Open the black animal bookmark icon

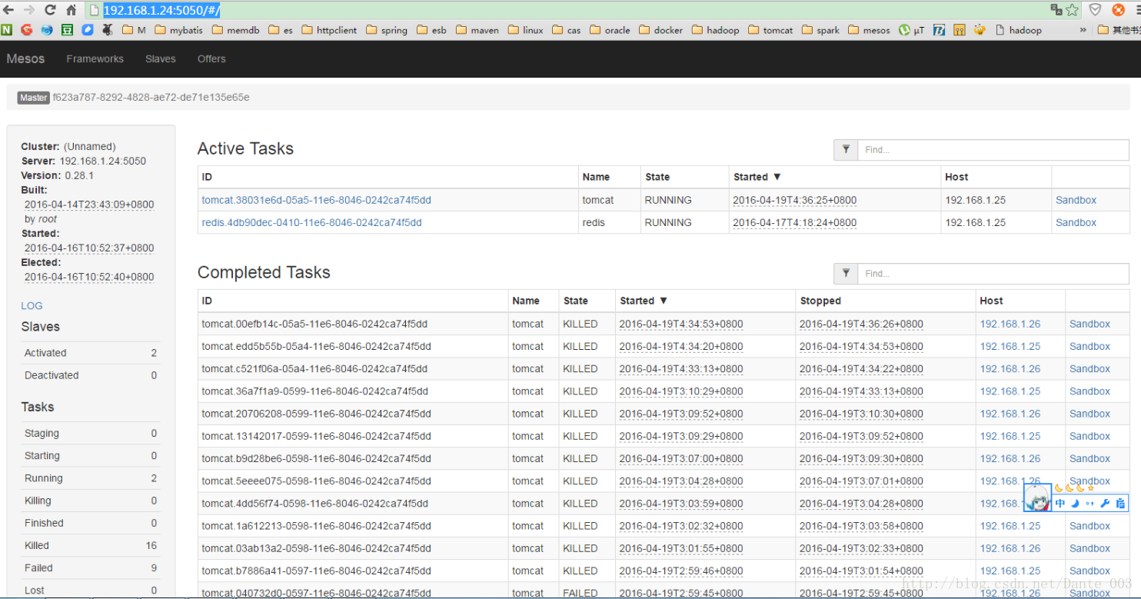point(108,30)
